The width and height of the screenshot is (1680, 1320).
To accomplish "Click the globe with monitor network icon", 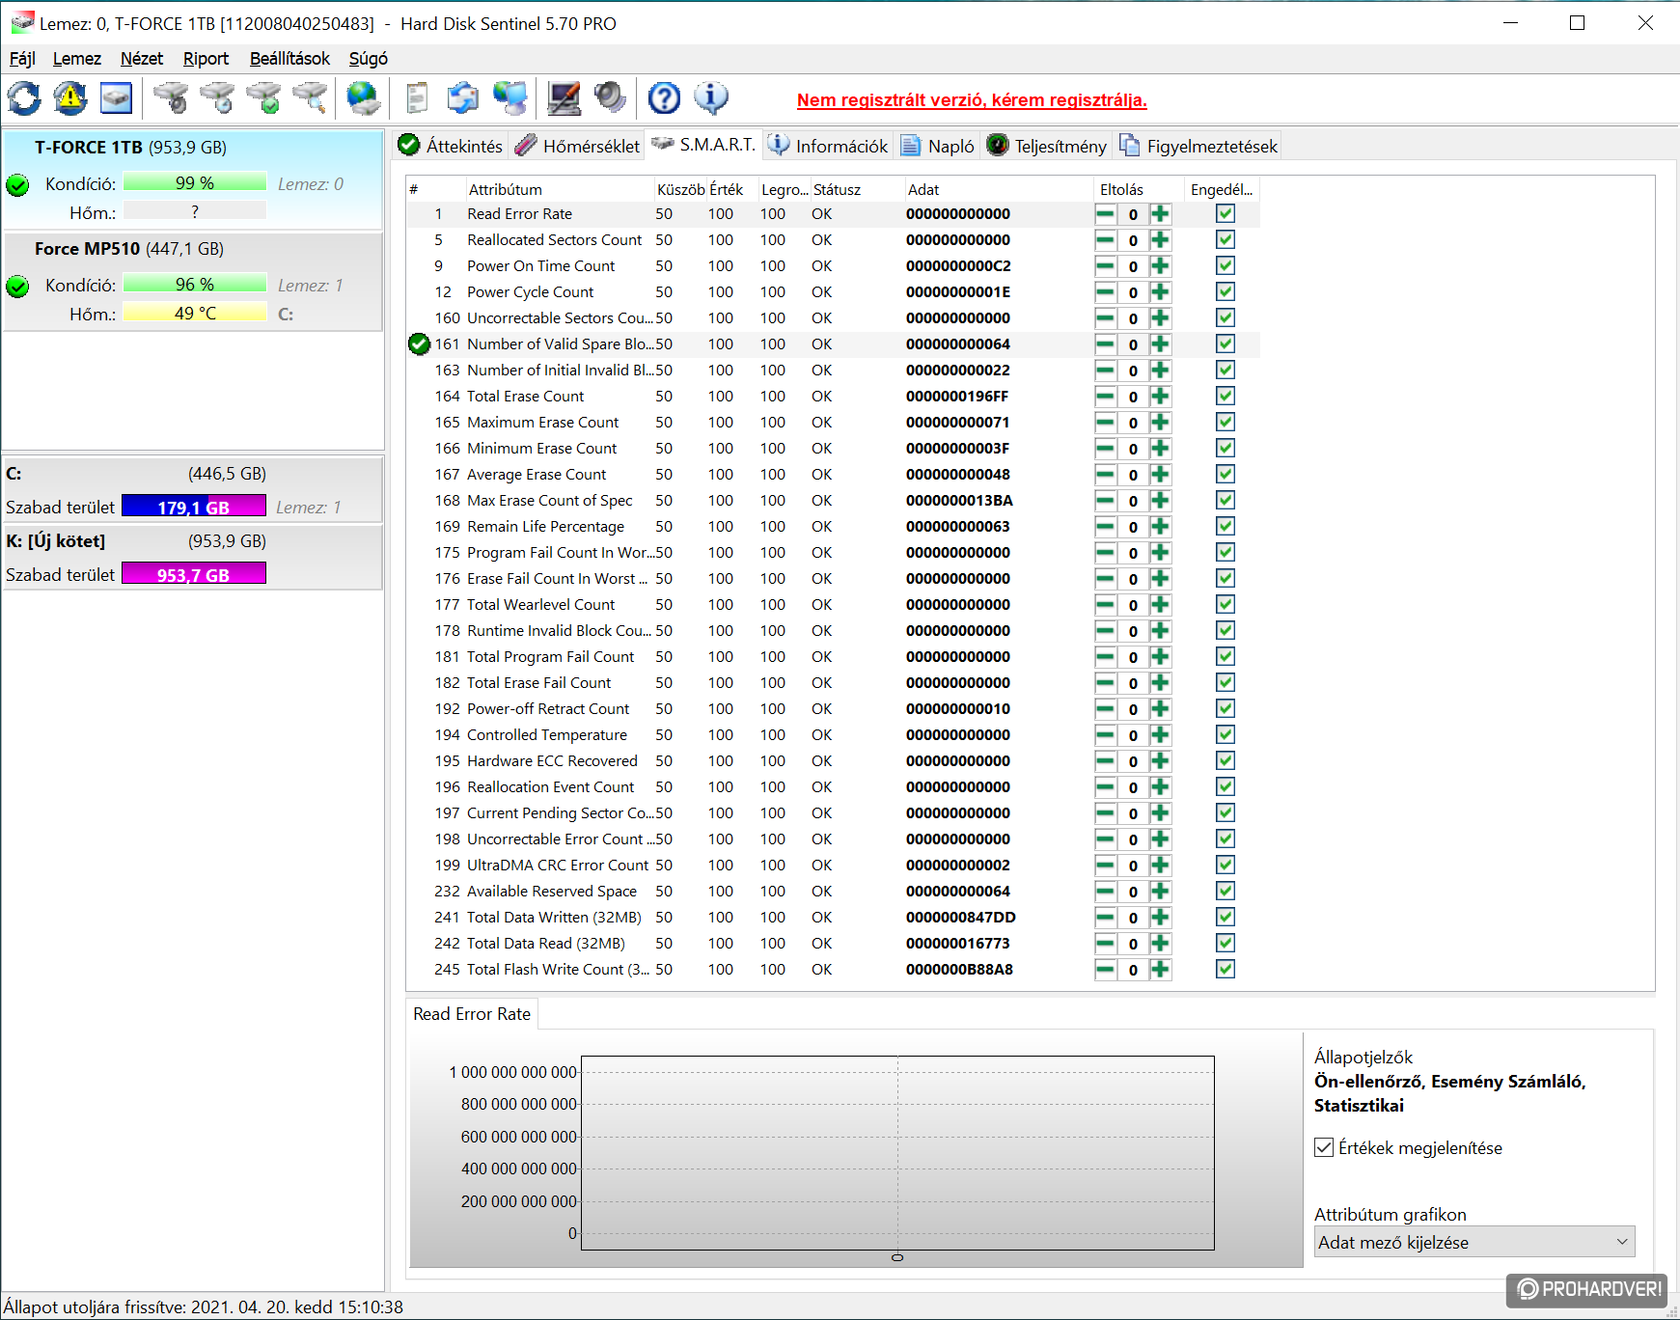I will (x=510, y=97).
